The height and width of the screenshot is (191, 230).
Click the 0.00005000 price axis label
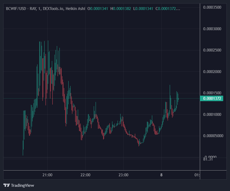[x=213, y=136]
